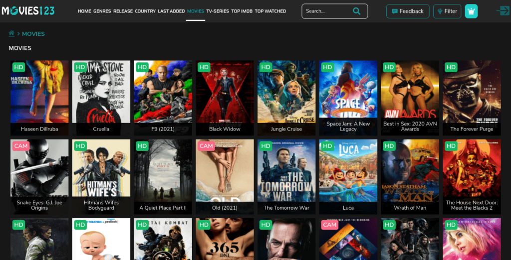Click the login arrow icon
Image resolution: width=511 pixels, height=260 pixels.
[x=502, y=11]
